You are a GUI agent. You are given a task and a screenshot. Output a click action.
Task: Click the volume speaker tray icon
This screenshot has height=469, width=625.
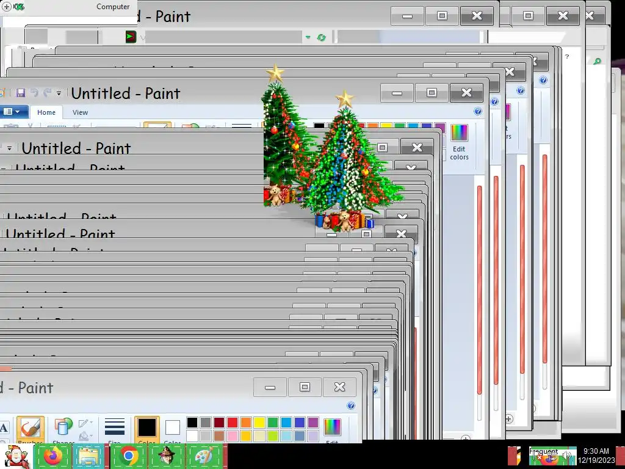pos(567,456)
